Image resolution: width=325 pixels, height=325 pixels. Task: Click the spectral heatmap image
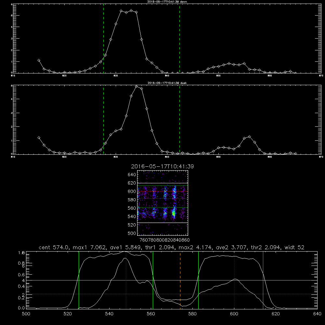(x=163, y=203)
